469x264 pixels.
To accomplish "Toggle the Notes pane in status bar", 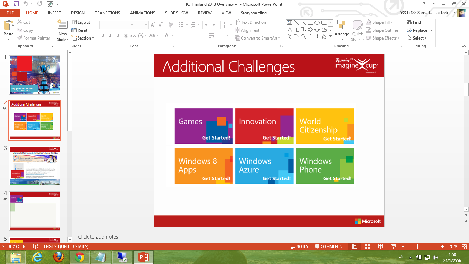I will (299, 246).
